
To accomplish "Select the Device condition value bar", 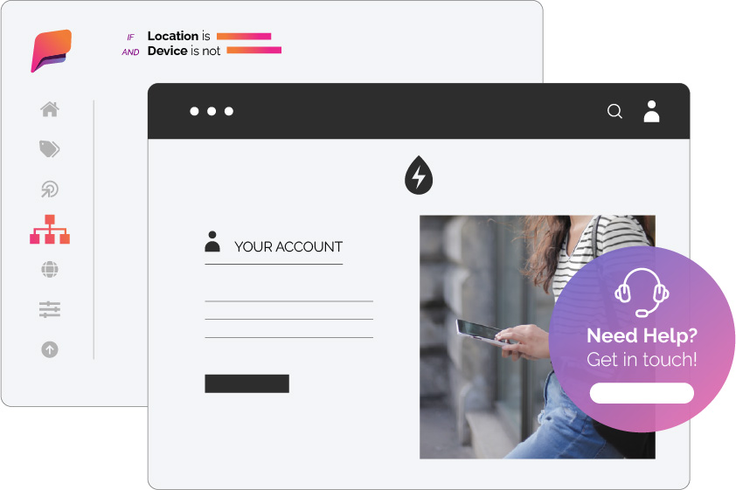I will point(254,50).
